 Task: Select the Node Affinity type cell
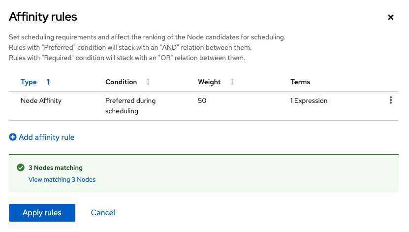pyautogui.click(x=41, y=100)
